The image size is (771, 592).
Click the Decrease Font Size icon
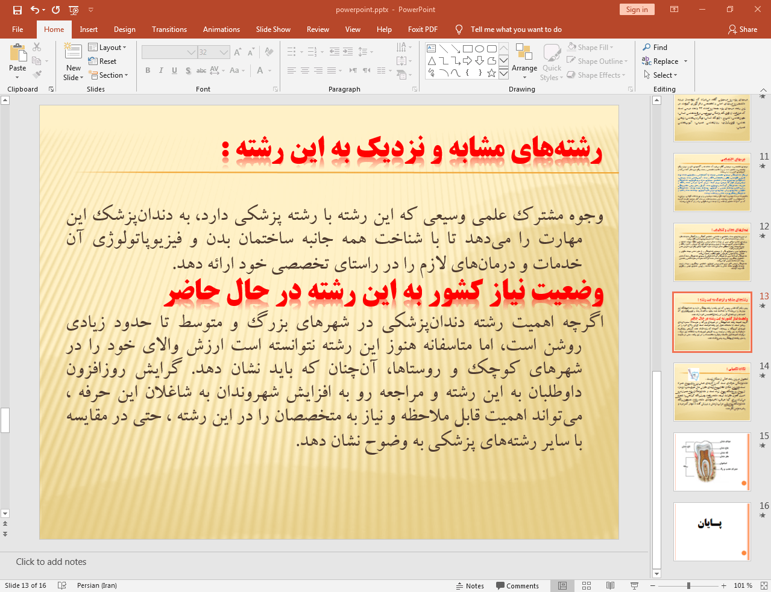[x=251, y=52]
